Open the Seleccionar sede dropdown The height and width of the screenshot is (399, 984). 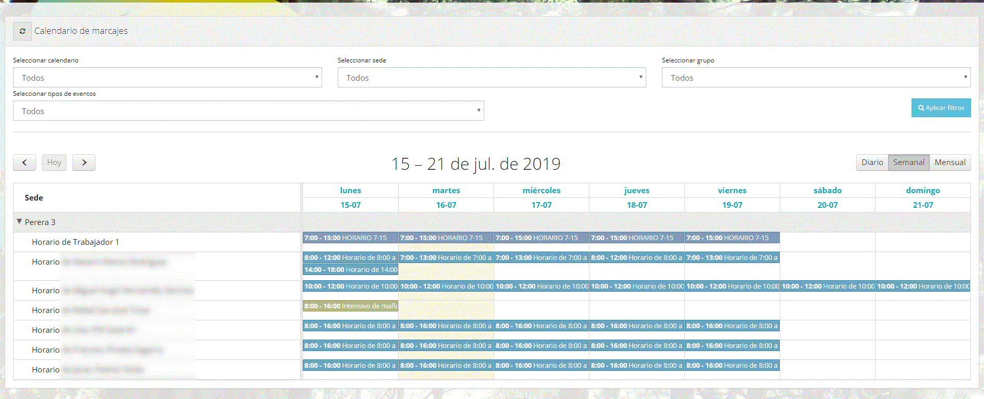(491, 78)
